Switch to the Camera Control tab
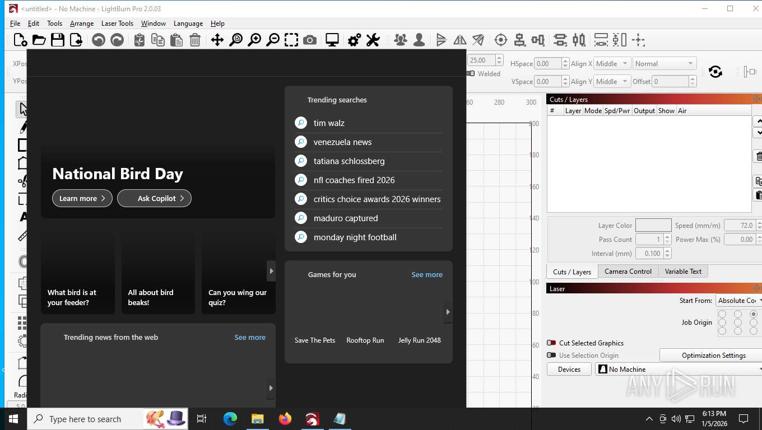Screen dimensions: 762x430 [x=628, y=271]
